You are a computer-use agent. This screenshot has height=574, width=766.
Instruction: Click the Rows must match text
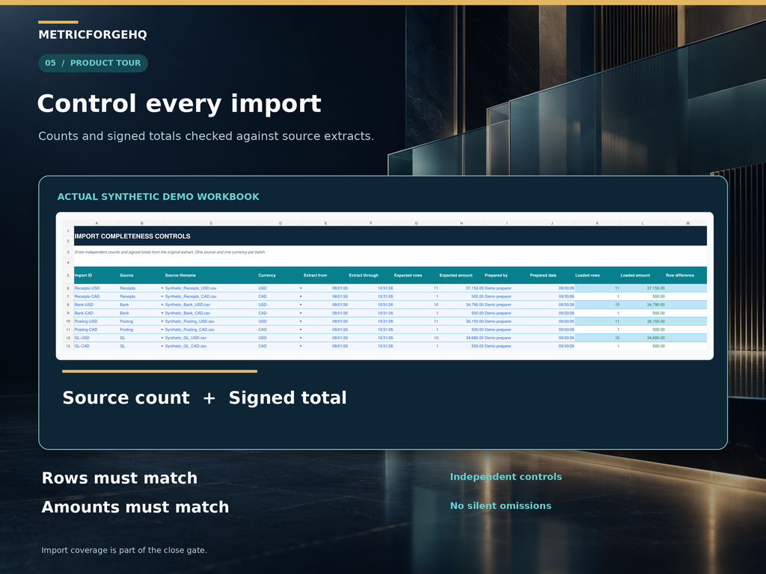pyautogui.click(x=120, y=478)
